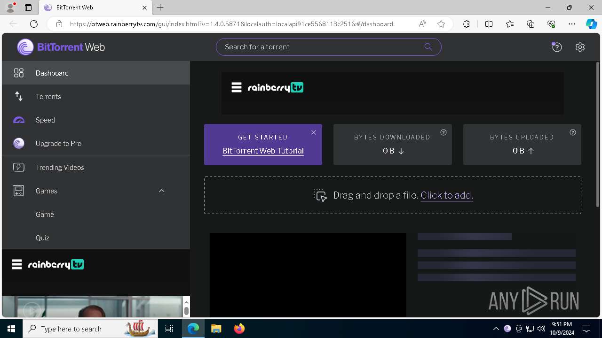602x338 pixels.
Task: Open the BitTorrent Web Tutorial link
Action: (263, 151)
